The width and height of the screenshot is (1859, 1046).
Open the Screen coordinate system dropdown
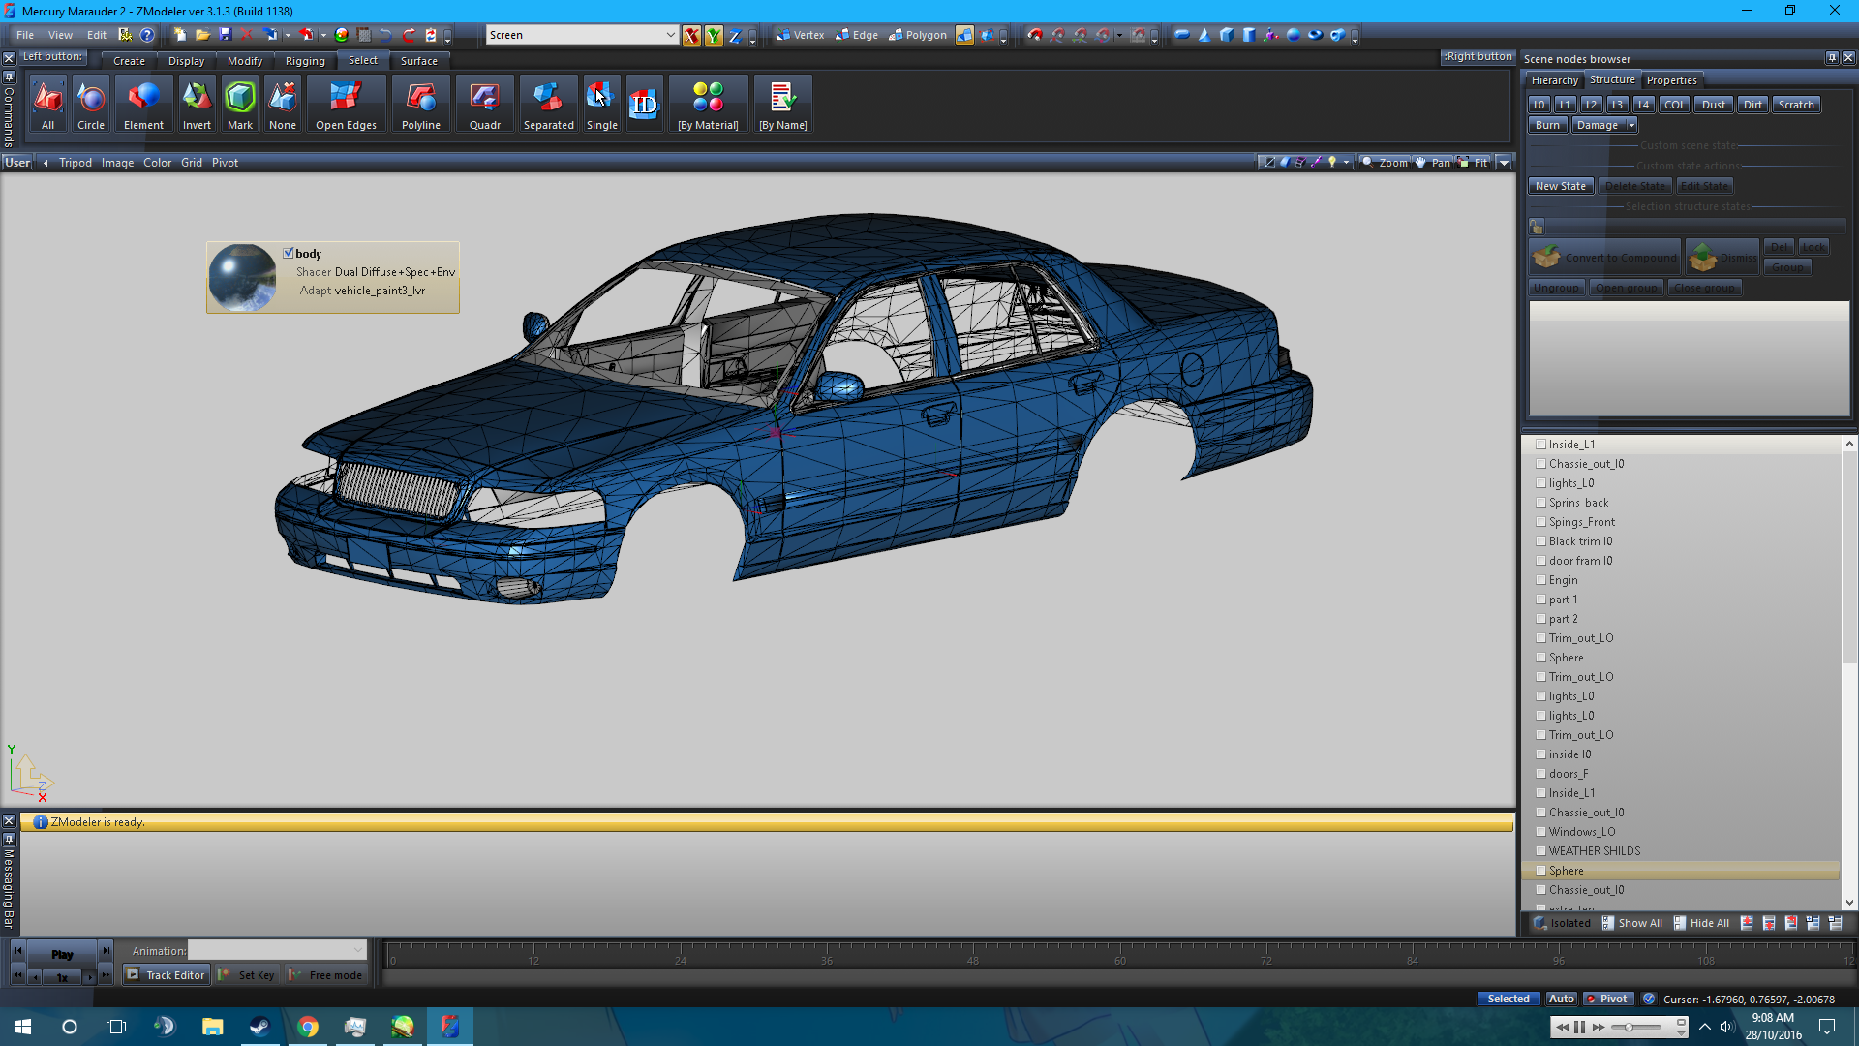coord(670,35)
